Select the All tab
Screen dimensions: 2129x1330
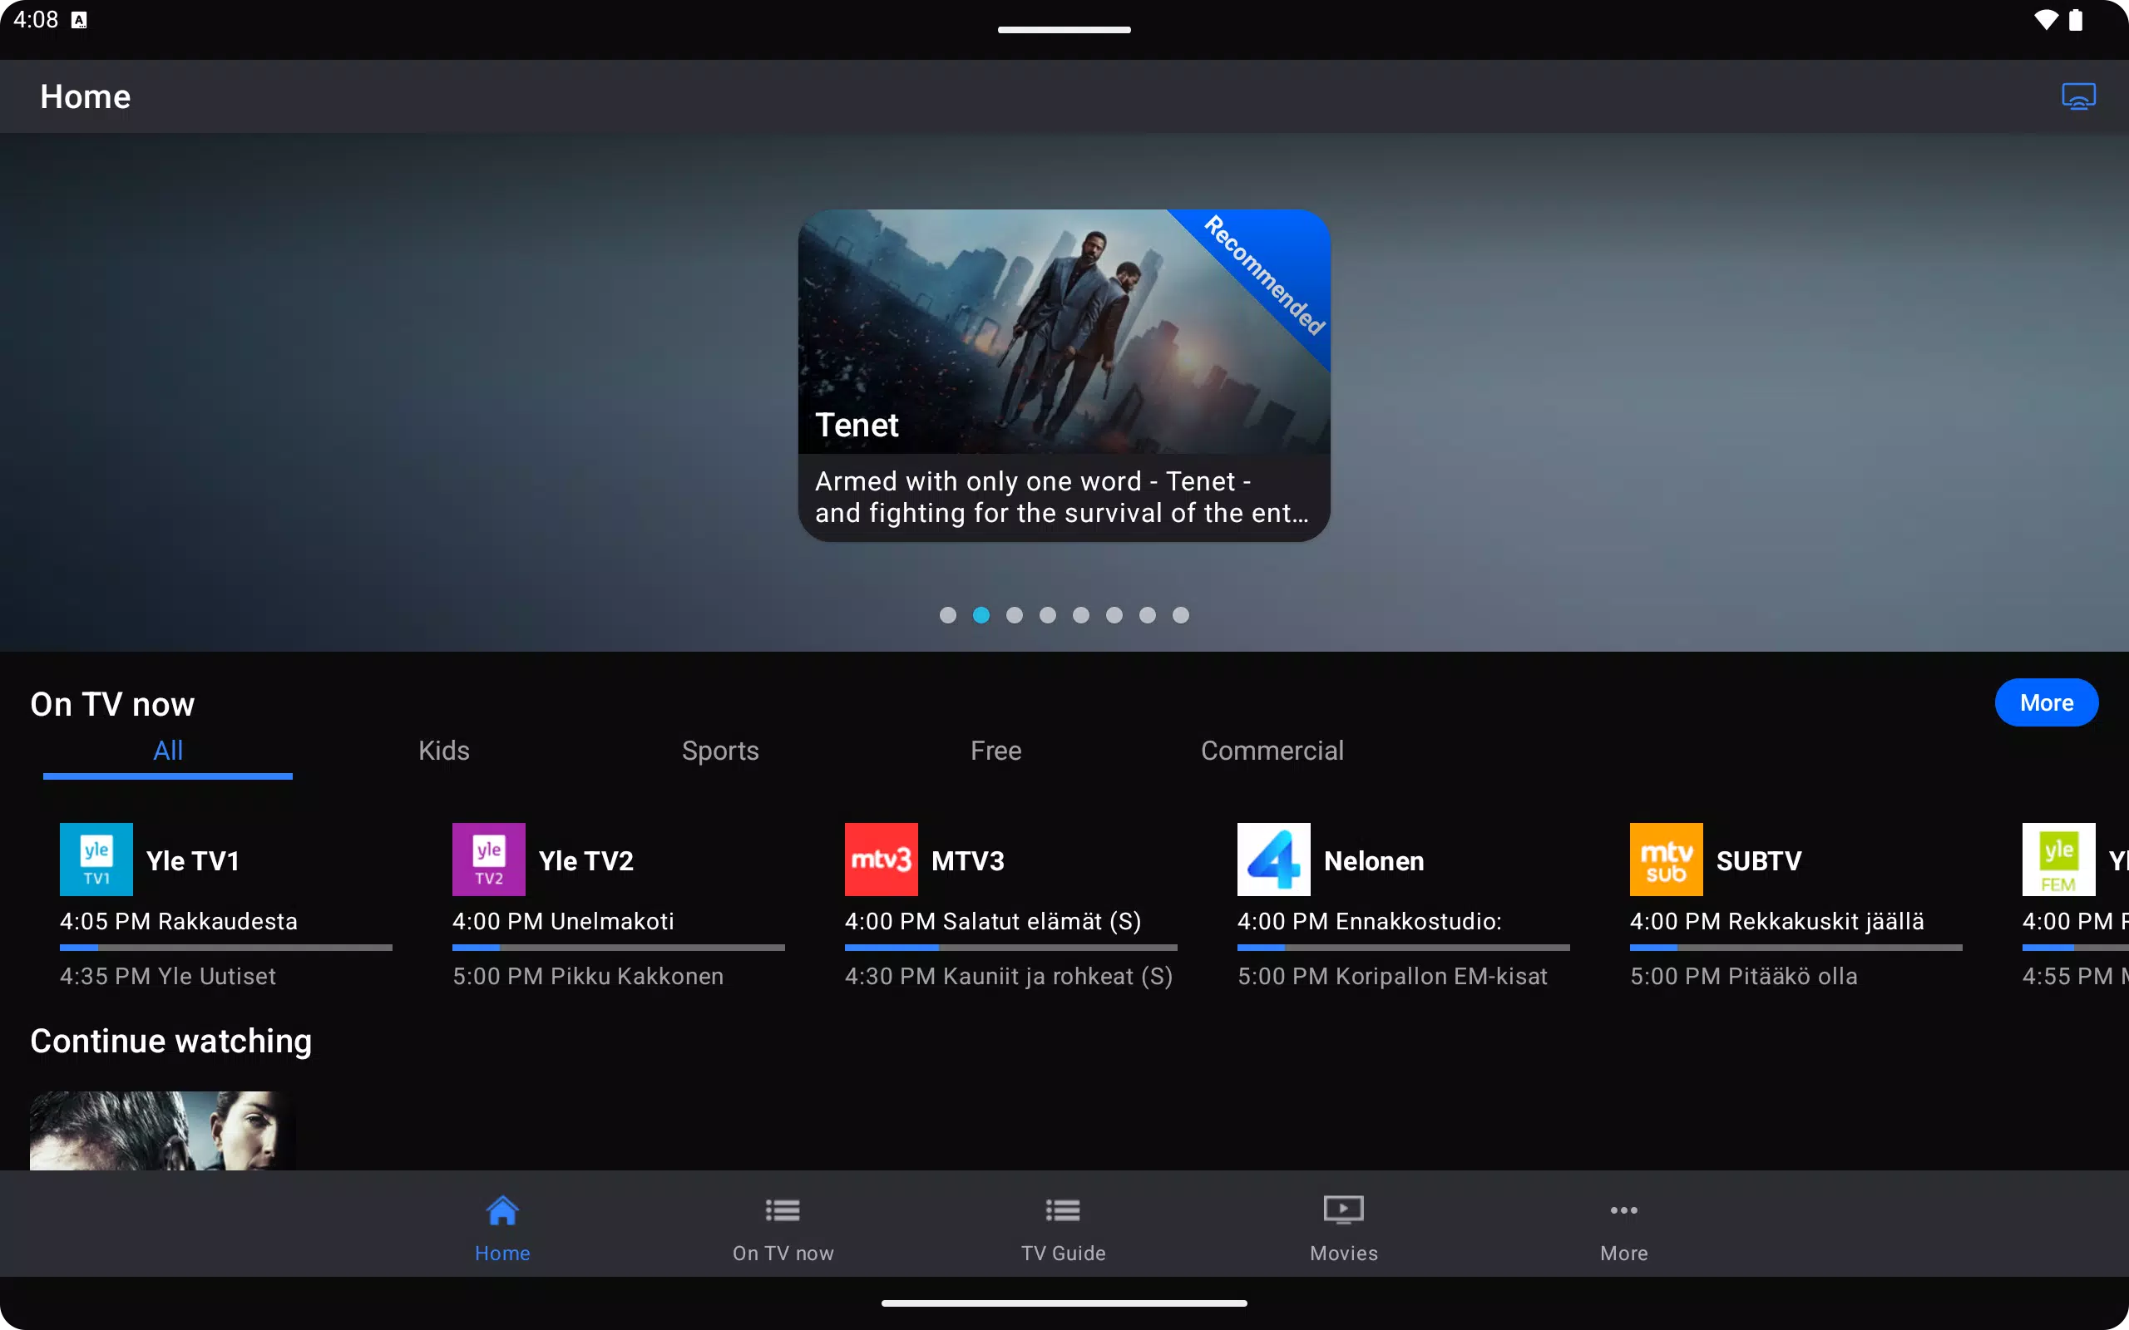pos(167,751)
